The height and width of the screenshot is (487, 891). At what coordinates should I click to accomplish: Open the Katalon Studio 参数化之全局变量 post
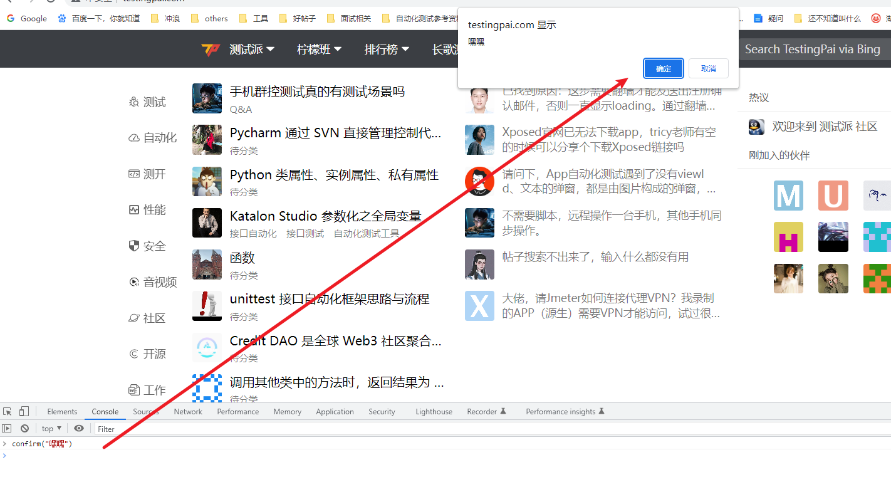pos(325,216)
